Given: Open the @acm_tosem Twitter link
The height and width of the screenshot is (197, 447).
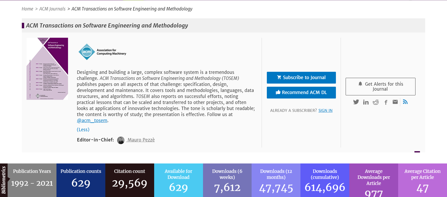Looking at the screenshot, I should pyautogui.click(x=92, y=121).
